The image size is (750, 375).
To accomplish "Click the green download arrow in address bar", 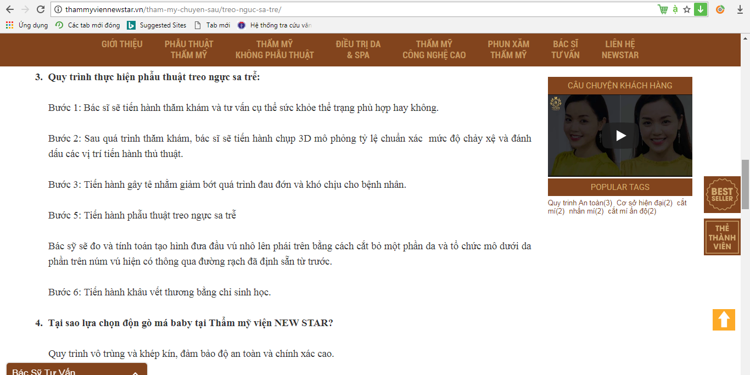I will tap(700, 9).
